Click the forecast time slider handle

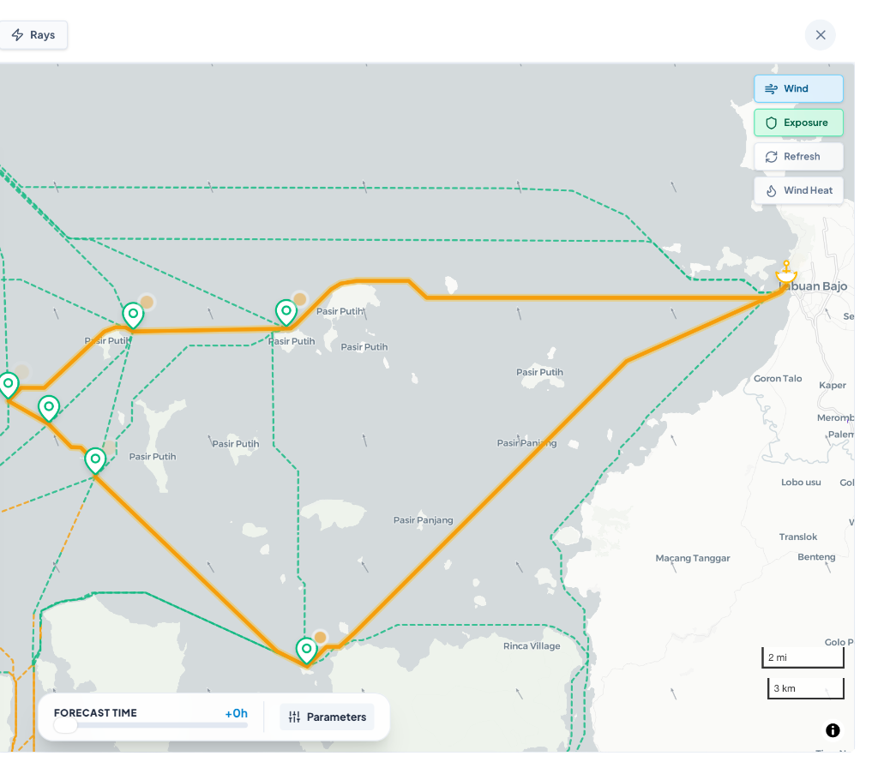coord(65,726)
